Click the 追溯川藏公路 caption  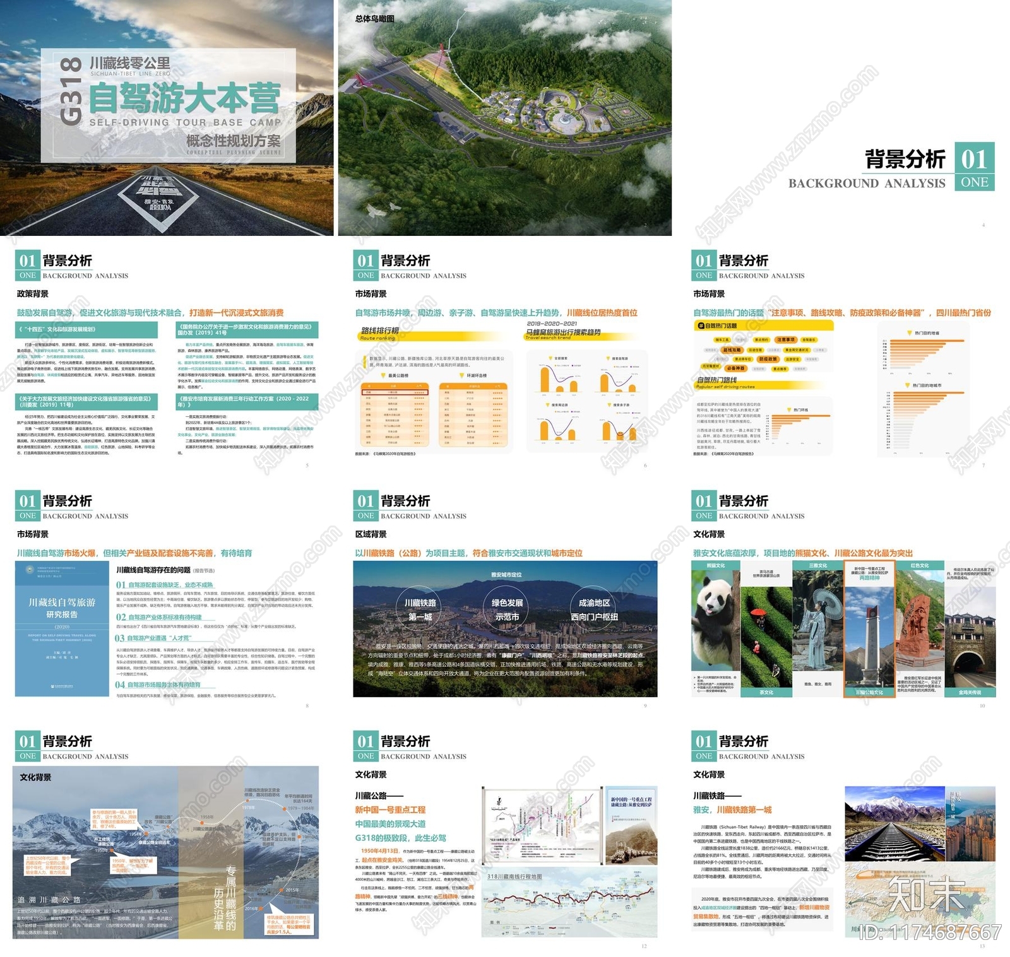(49, 900)
